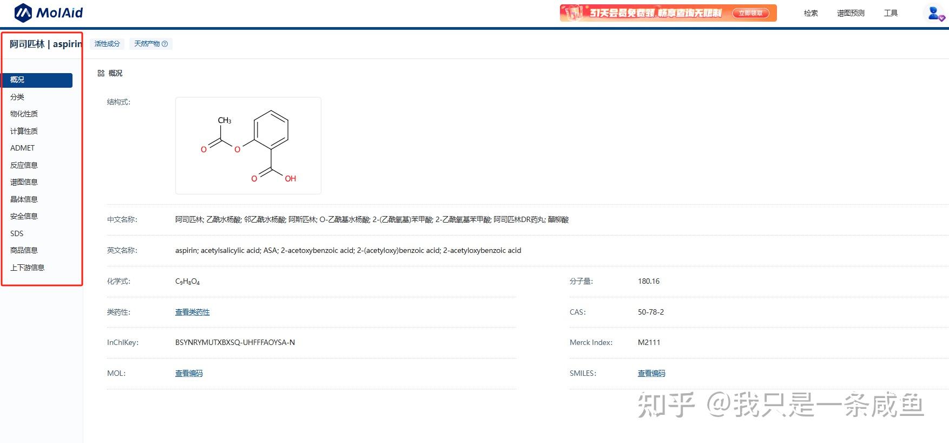Open the SMILES 查看编码 link

[651, 373]
